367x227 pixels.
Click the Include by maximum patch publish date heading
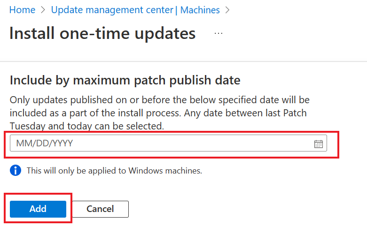click(x=125, y=80)
